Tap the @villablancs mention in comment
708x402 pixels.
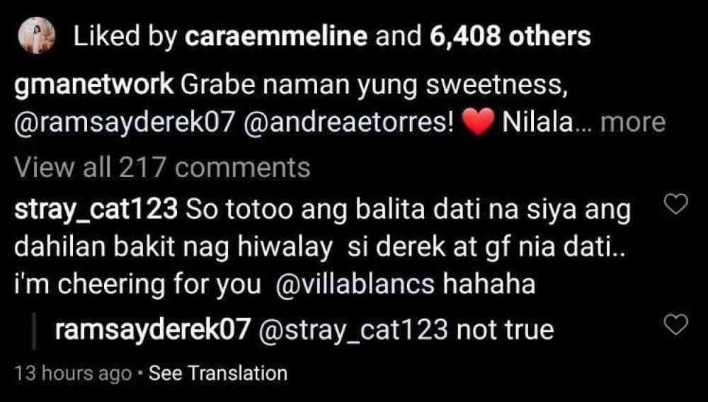pos(355,285)
